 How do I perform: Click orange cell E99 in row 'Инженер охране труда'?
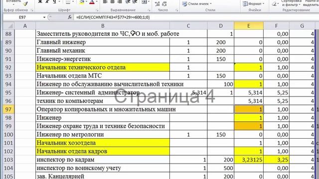pos(249,126)
